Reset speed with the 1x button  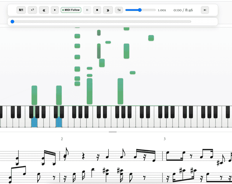(x=119, y=10)
